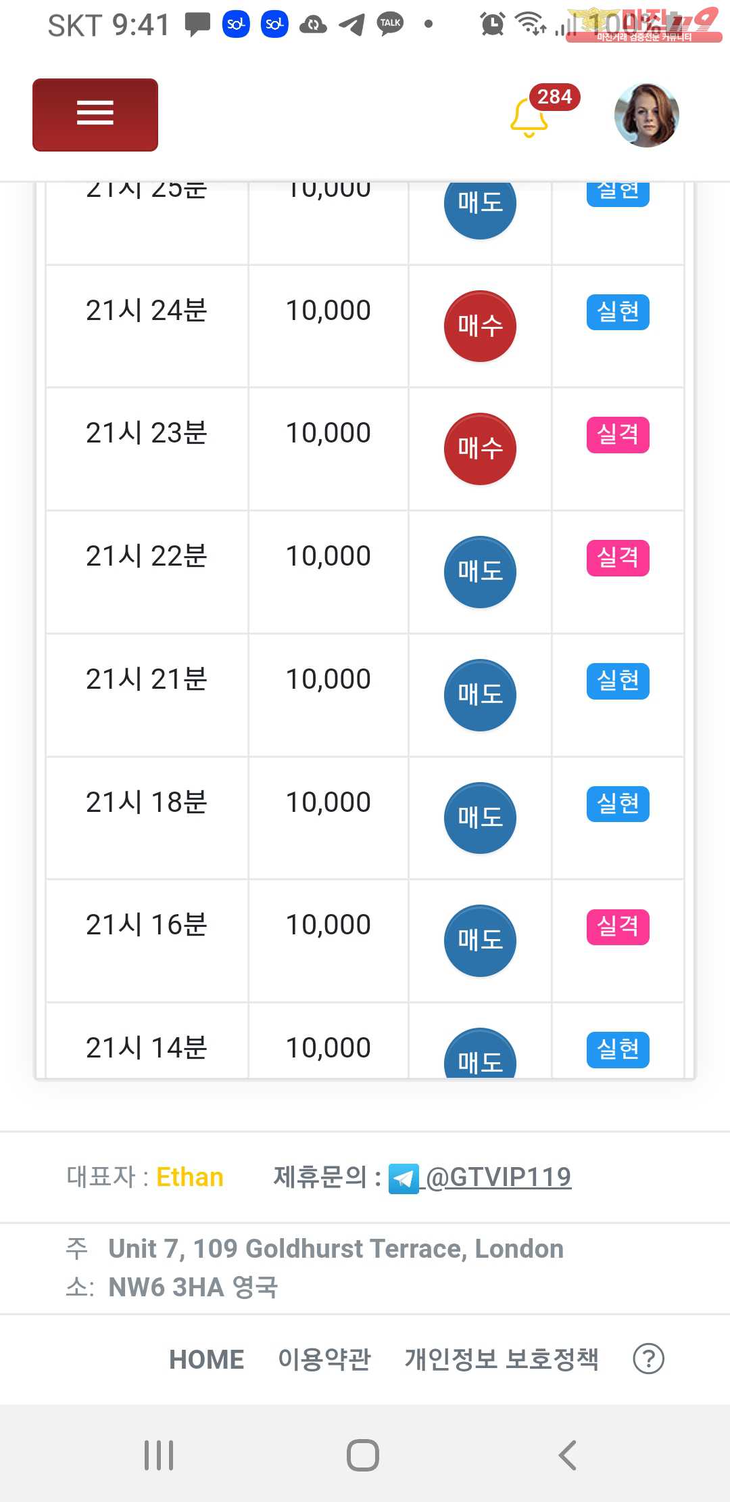Image resolution: width=730 pixels, height=1502 pixels.
Task: Go to the HOME footer link
Action: pos(206,1359)
